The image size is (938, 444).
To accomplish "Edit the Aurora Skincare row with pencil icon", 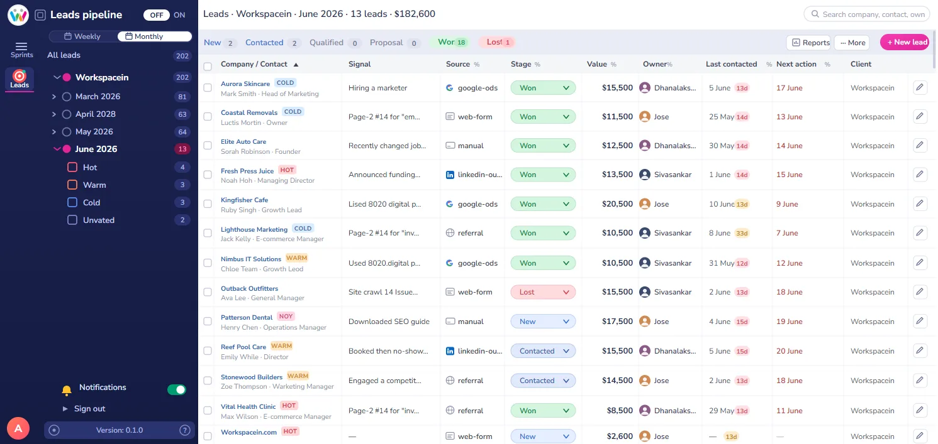I will point(920,87).
